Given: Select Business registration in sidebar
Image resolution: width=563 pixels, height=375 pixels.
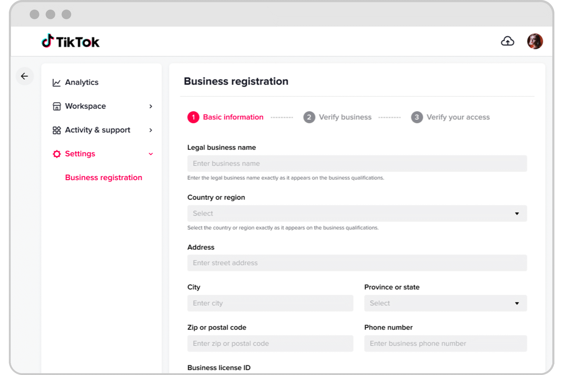Looking at the screenshot, I should click(103, 178).
